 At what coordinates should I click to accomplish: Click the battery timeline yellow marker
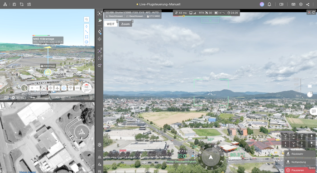click(184, 16)
